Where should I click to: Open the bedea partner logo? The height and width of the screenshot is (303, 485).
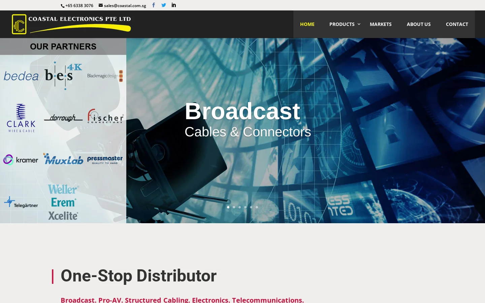click(x=21, y=76)
